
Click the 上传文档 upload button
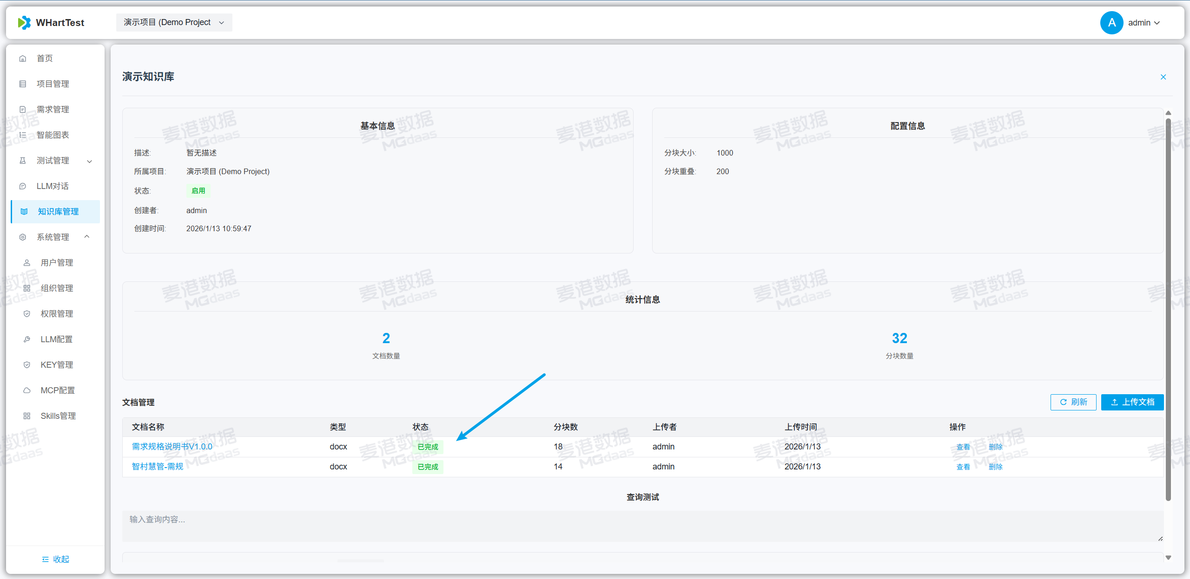1132,402
